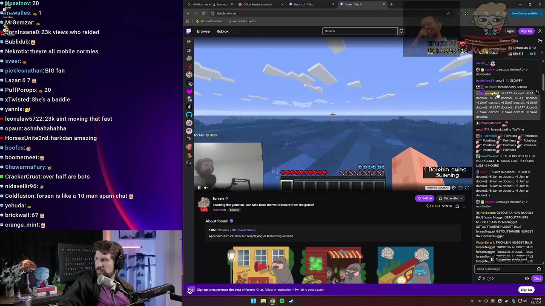Open Windows Start menu

253,301
